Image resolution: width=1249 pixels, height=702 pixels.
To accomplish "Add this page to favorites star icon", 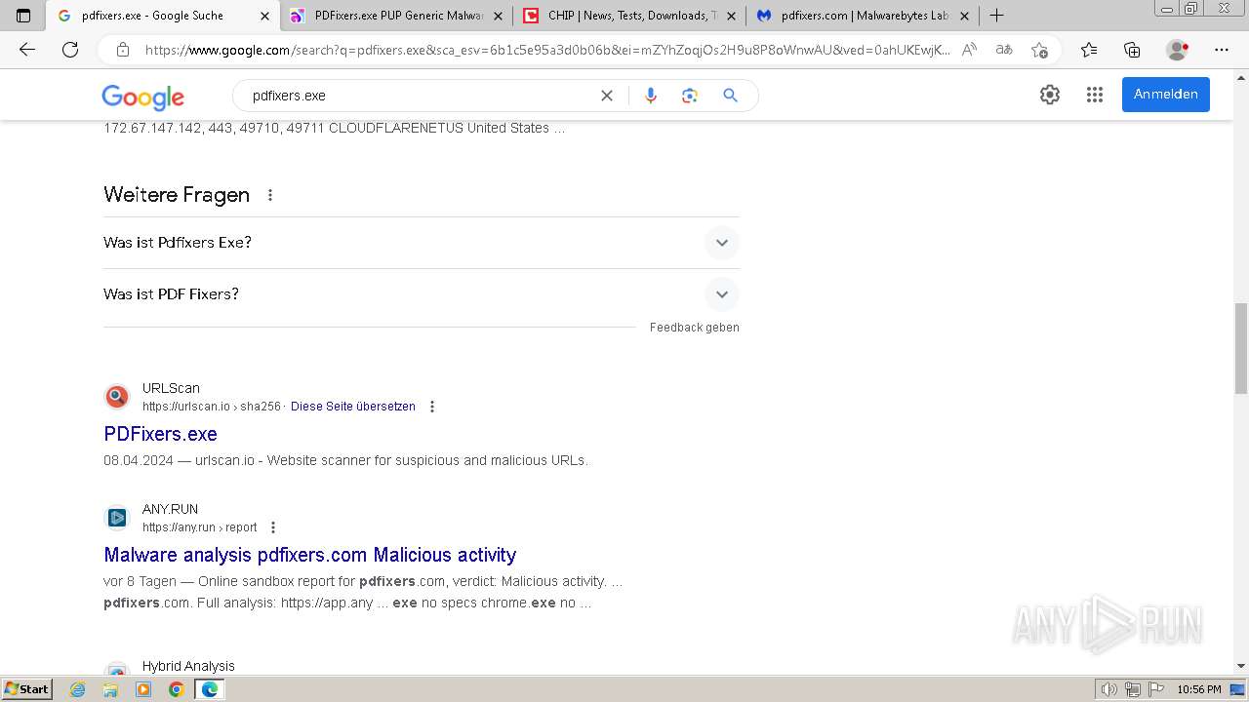I will [1039, 50].
